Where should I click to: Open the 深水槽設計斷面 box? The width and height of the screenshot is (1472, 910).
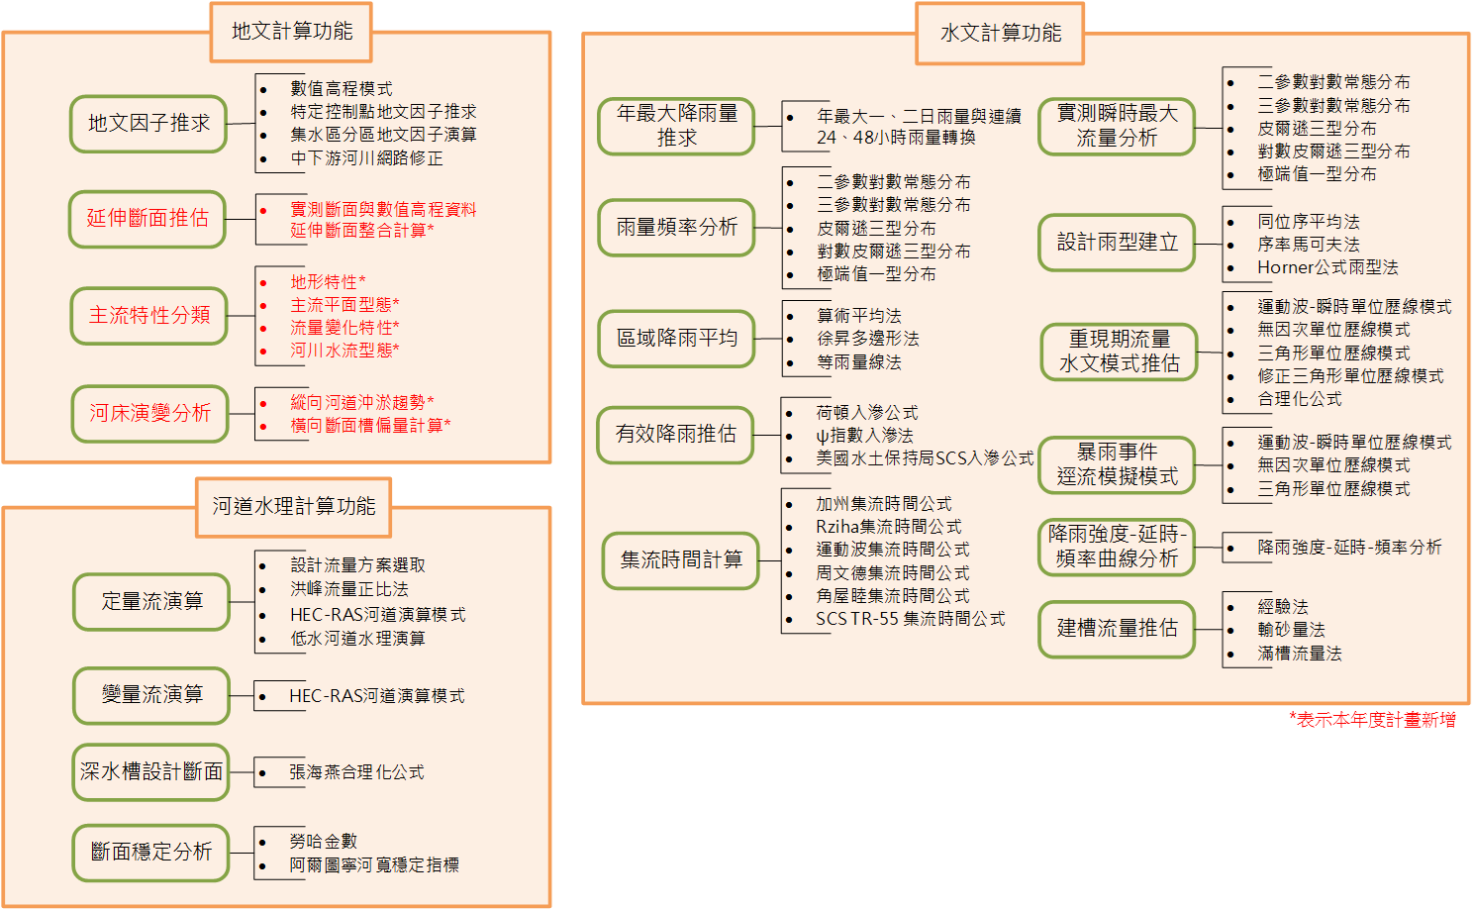tap(150, 771)
